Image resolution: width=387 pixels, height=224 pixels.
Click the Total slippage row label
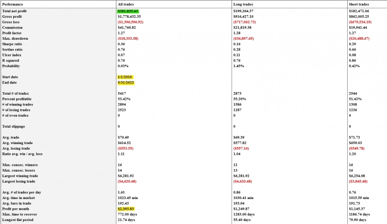point(14,126)
